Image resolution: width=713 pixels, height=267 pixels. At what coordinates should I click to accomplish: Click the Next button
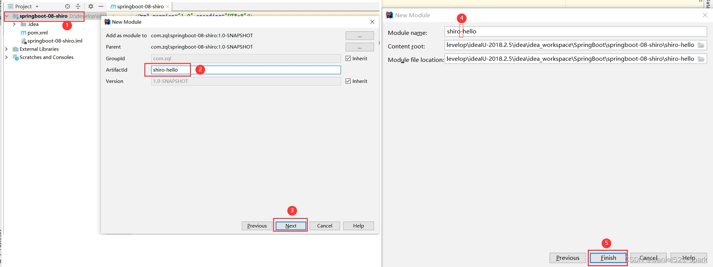[x=291, y=226]
